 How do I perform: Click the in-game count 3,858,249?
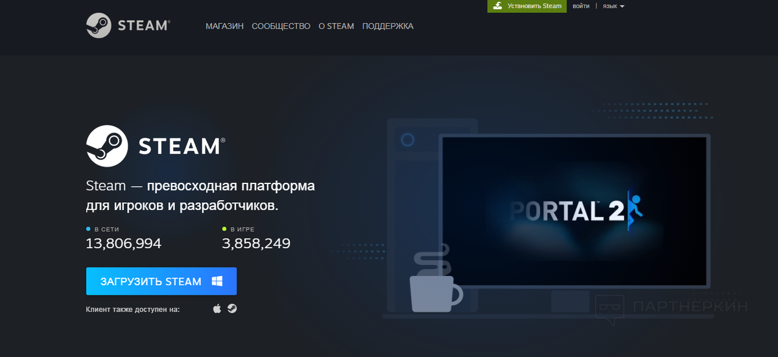pyautogui.click(x=256, y=244)
